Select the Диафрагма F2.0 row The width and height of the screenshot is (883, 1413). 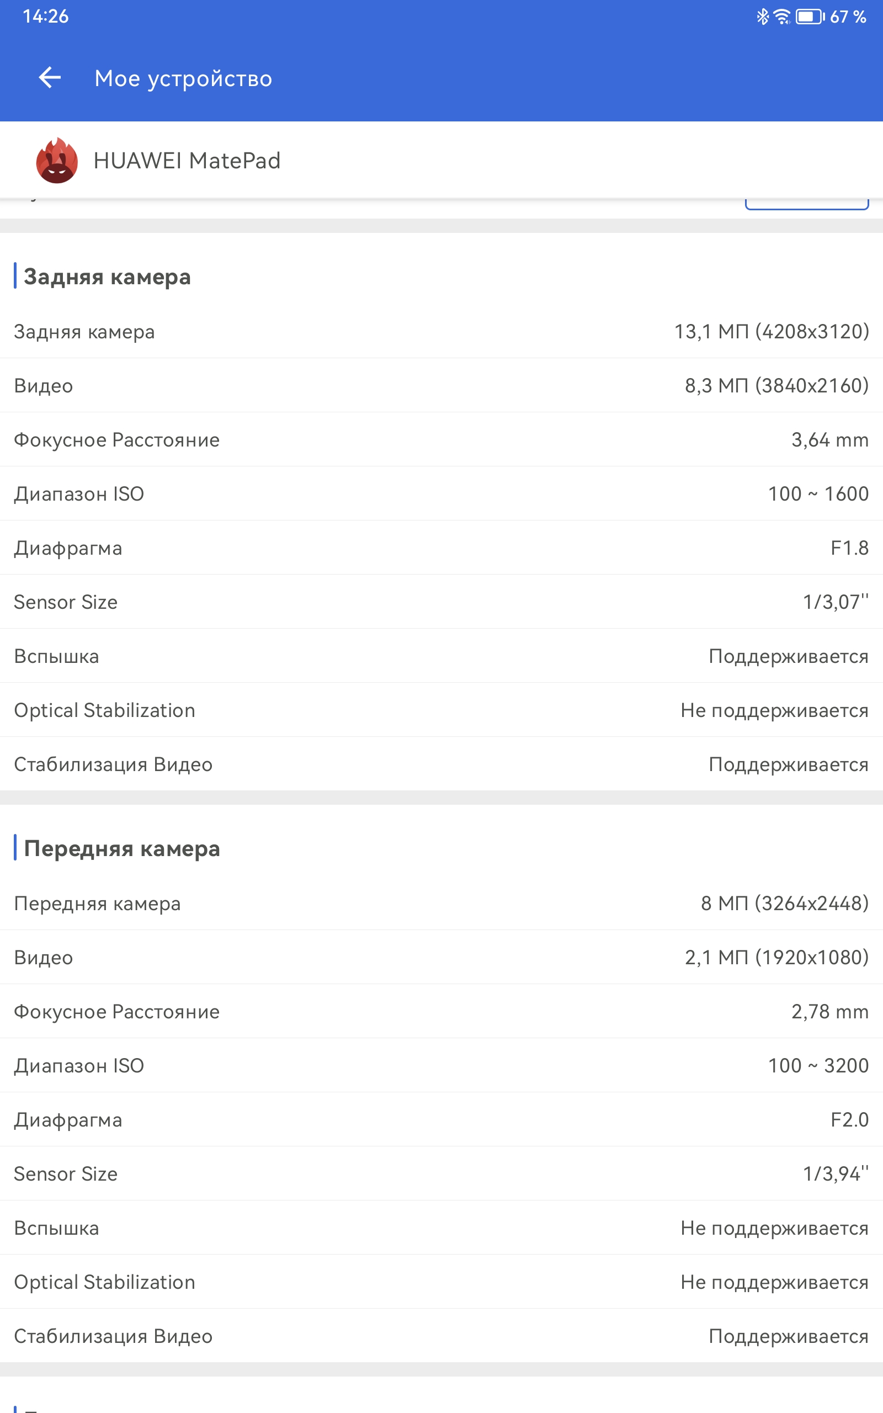pos(441,1120)
